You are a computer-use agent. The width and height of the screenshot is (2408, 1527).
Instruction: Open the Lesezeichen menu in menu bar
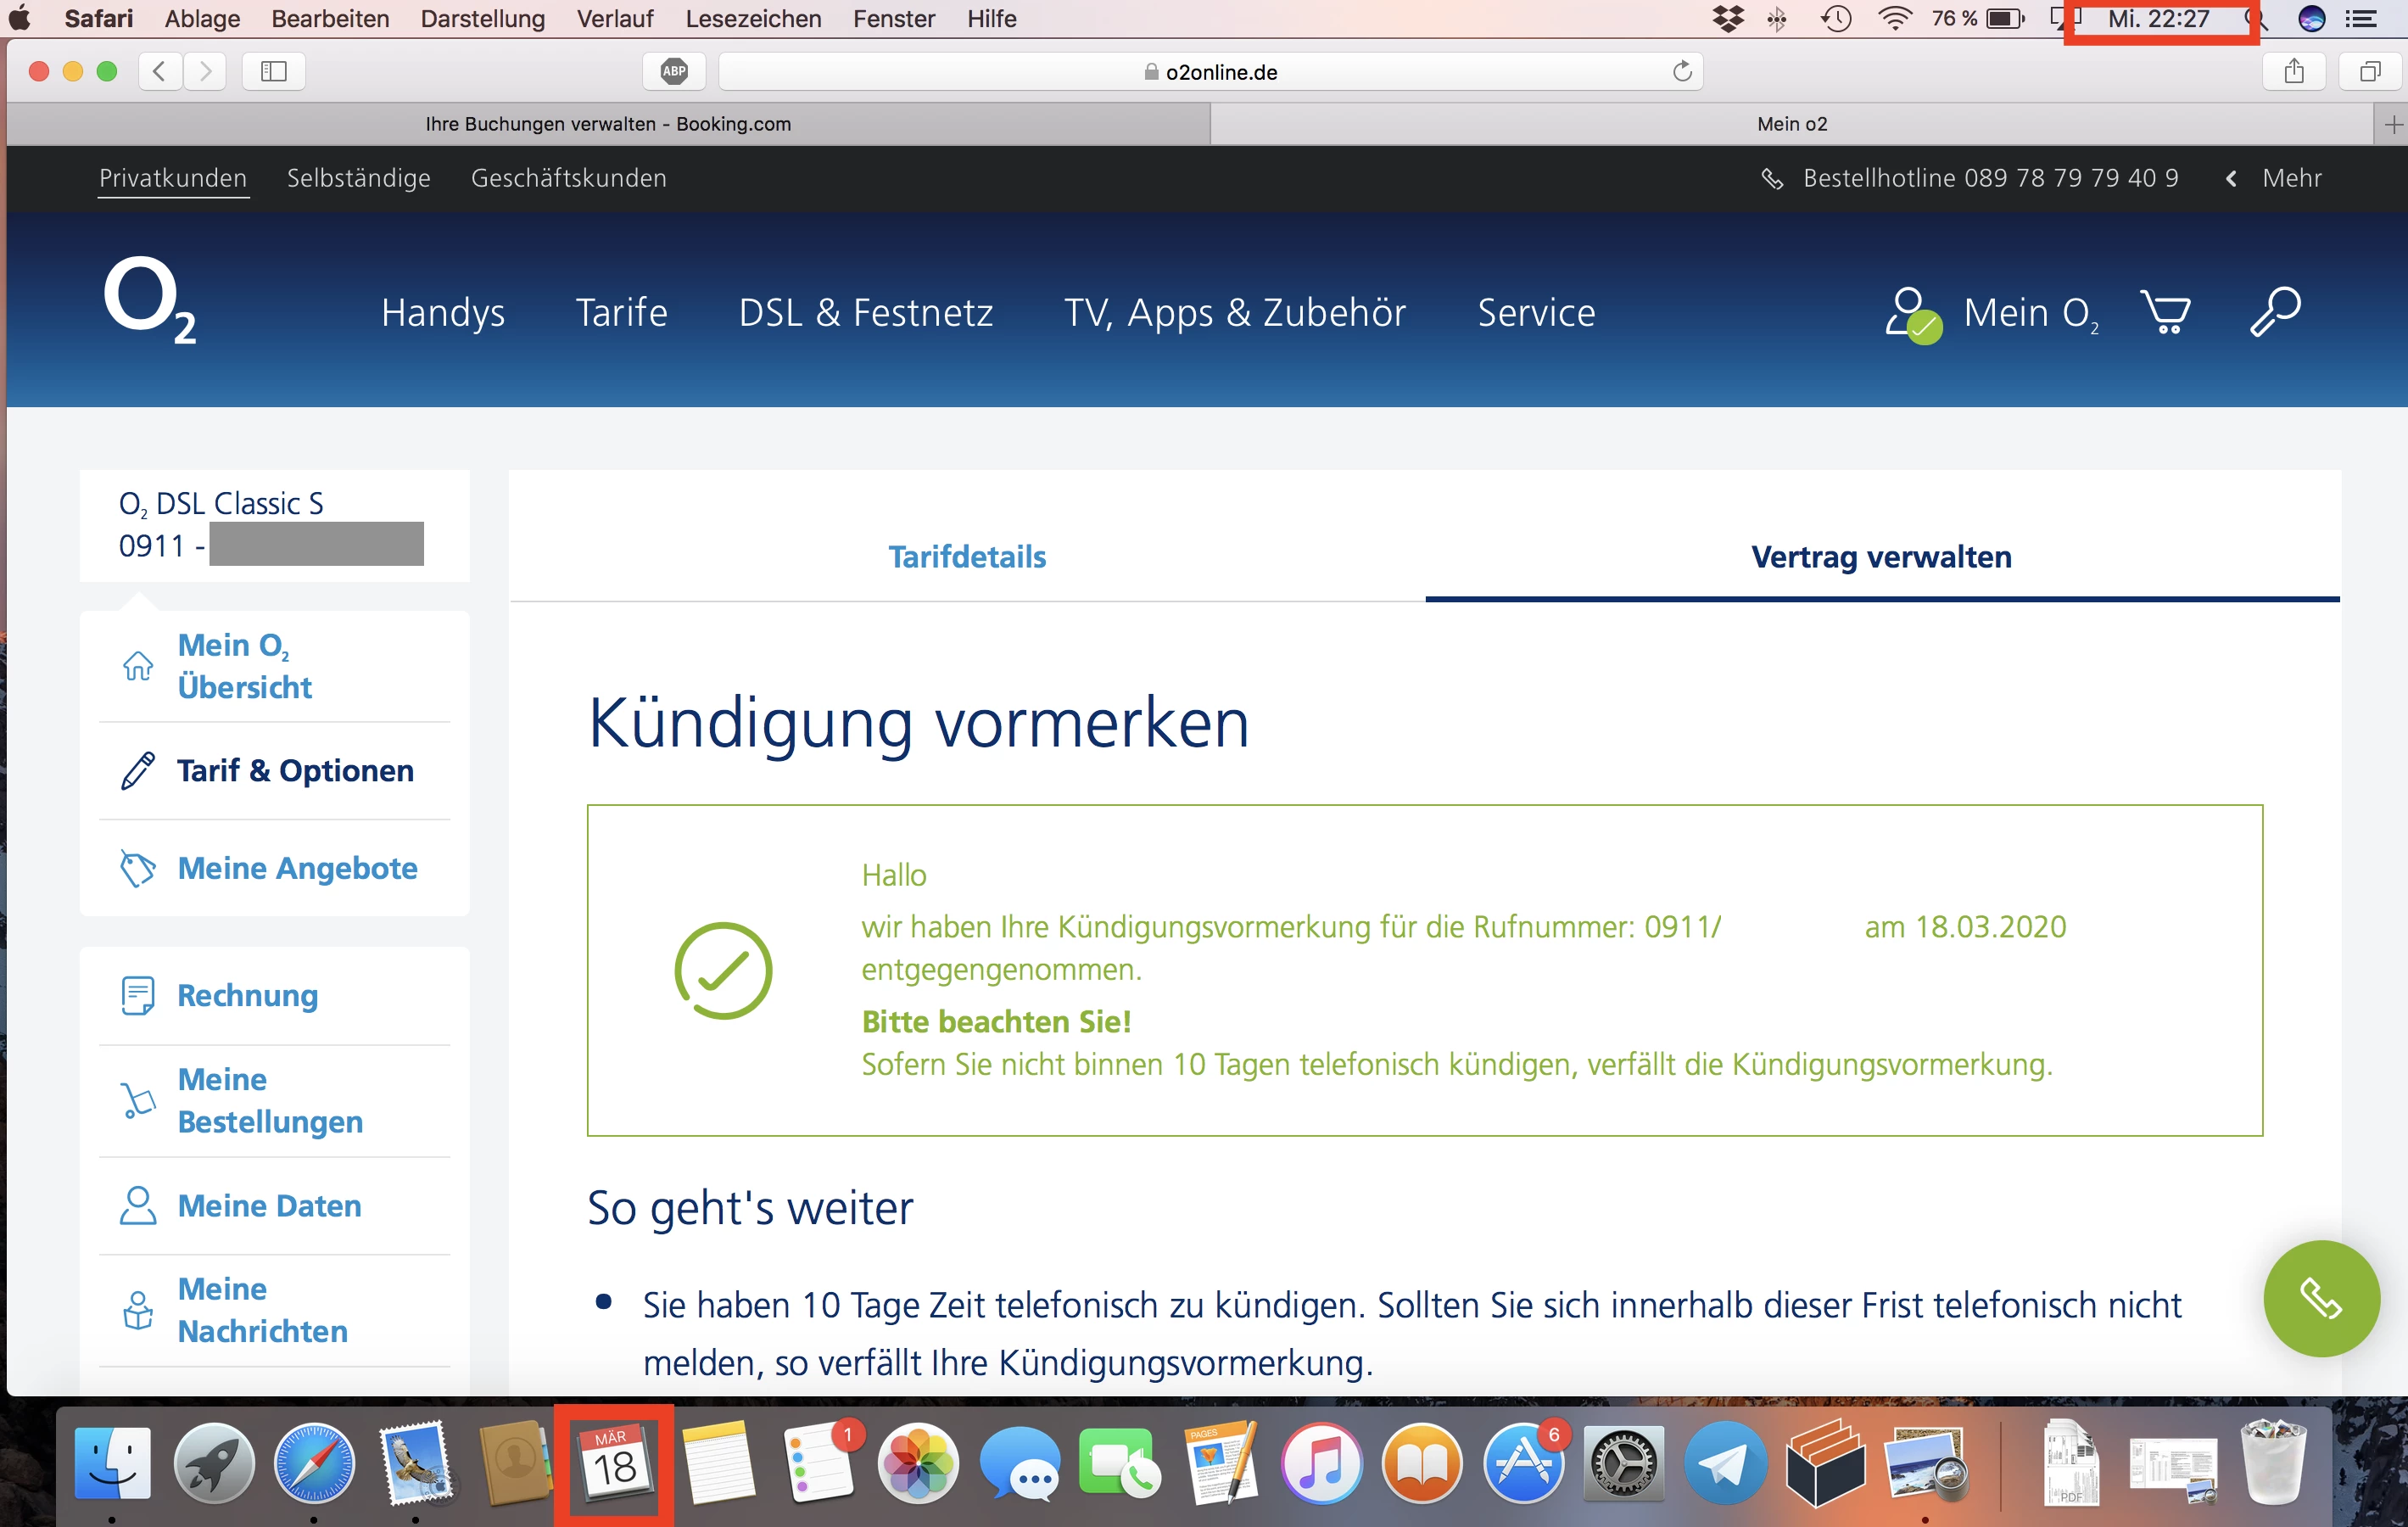coord(753,19)
